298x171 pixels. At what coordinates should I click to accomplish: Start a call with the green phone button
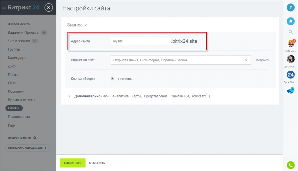click(291, 165)
